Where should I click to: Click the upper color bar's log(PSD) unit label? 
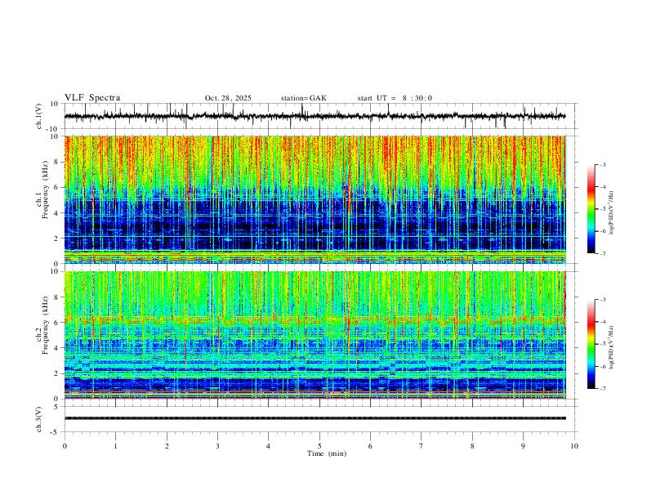(612, 213)
